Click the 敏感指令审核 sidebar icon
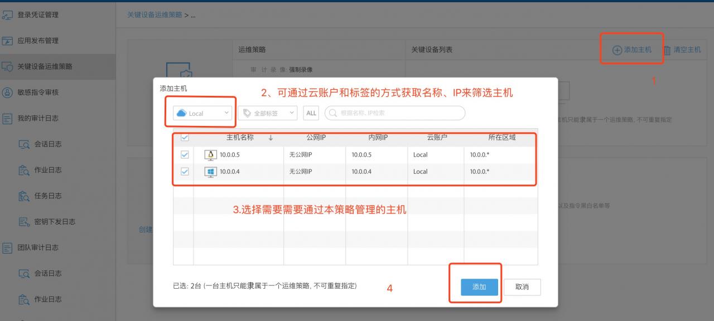This screenshot has height=321, width=714. pyautogui.click(x=8, y=93)
